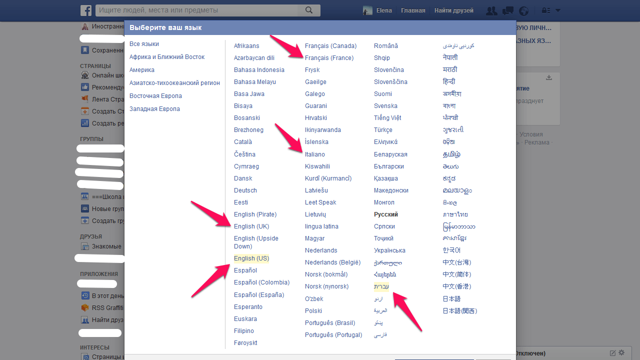The height and width of the screenshot is (360, 640).
Task: Choose Føroyskt language
Action: point(245,343)
